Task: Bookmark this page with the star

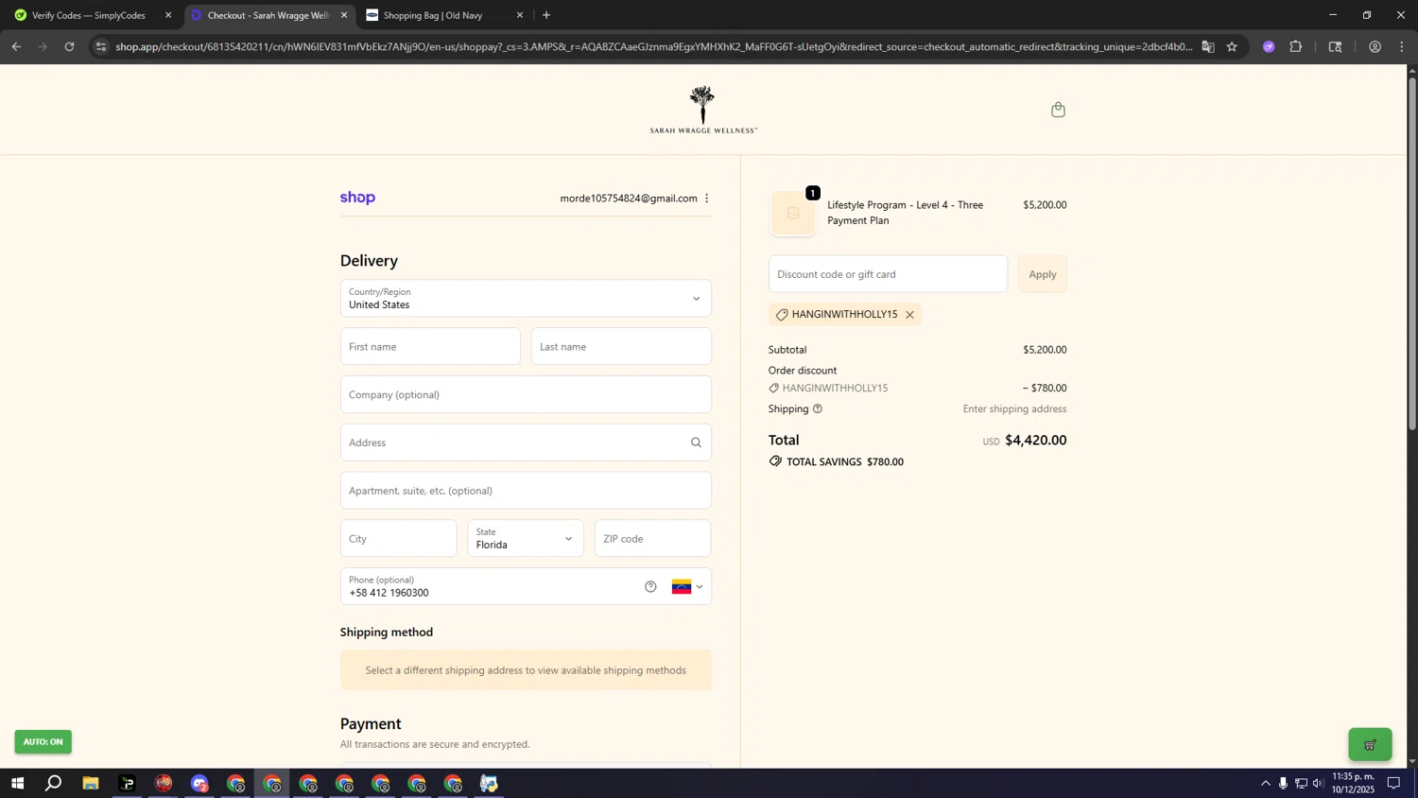Action: (x=1232, y=46)
